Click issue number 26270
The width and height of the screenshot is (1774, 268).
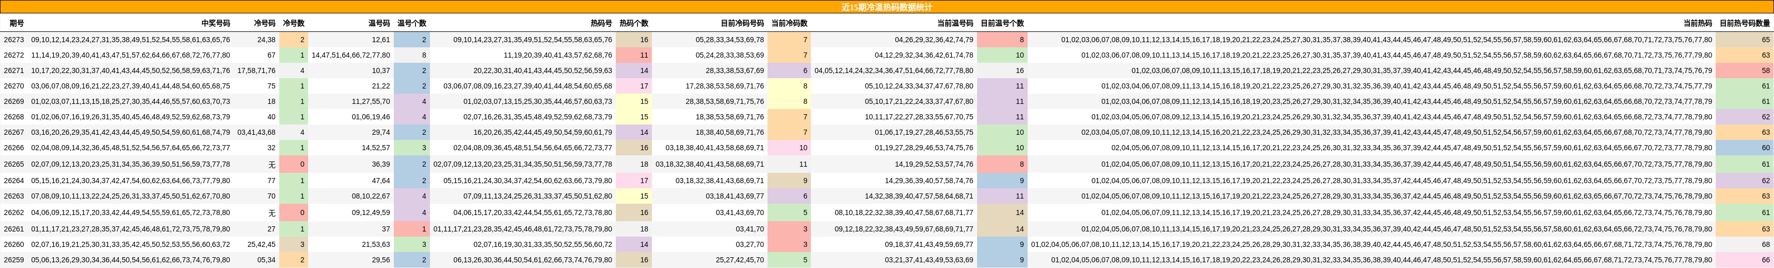pos(14,86)
